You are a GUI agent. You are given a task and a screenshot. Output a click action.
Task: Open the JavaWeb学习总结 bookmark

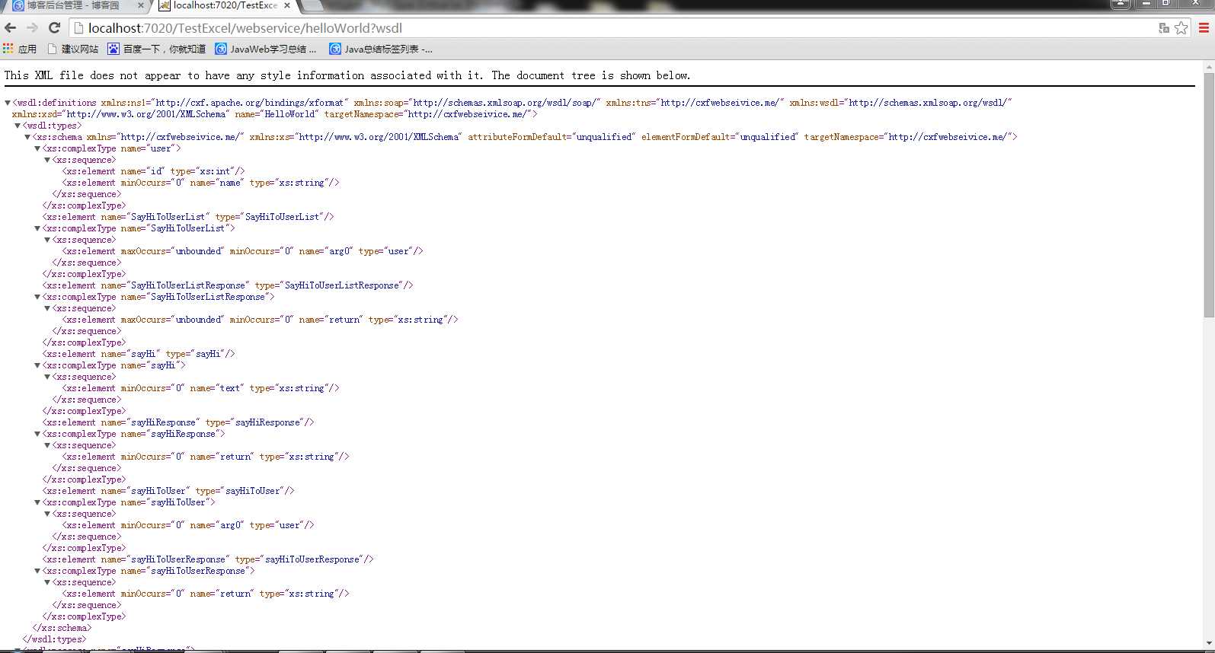(266, 49)
